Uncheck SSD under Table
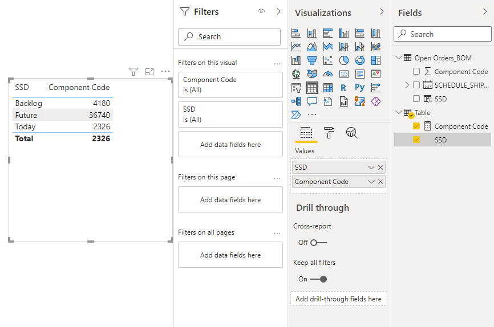This screenshot has width=494, height=327. coord(416,140)
